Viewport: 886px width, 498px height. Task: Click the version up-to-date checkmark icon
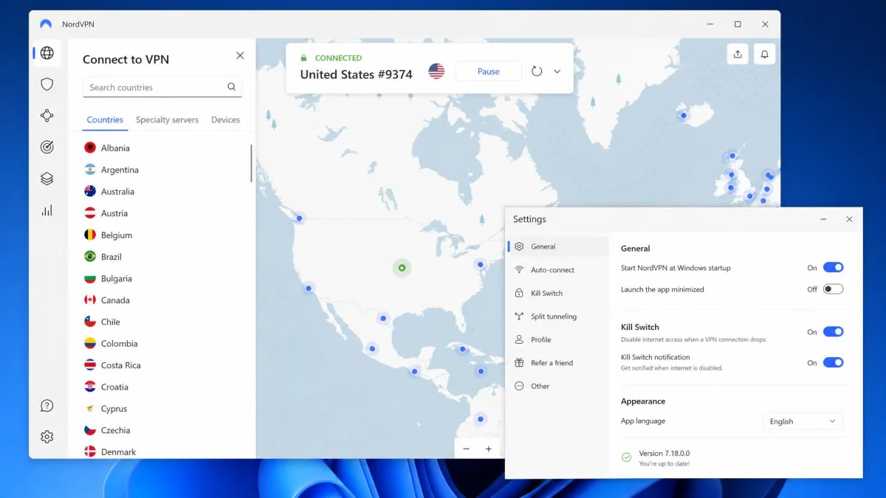coord(626,457)
